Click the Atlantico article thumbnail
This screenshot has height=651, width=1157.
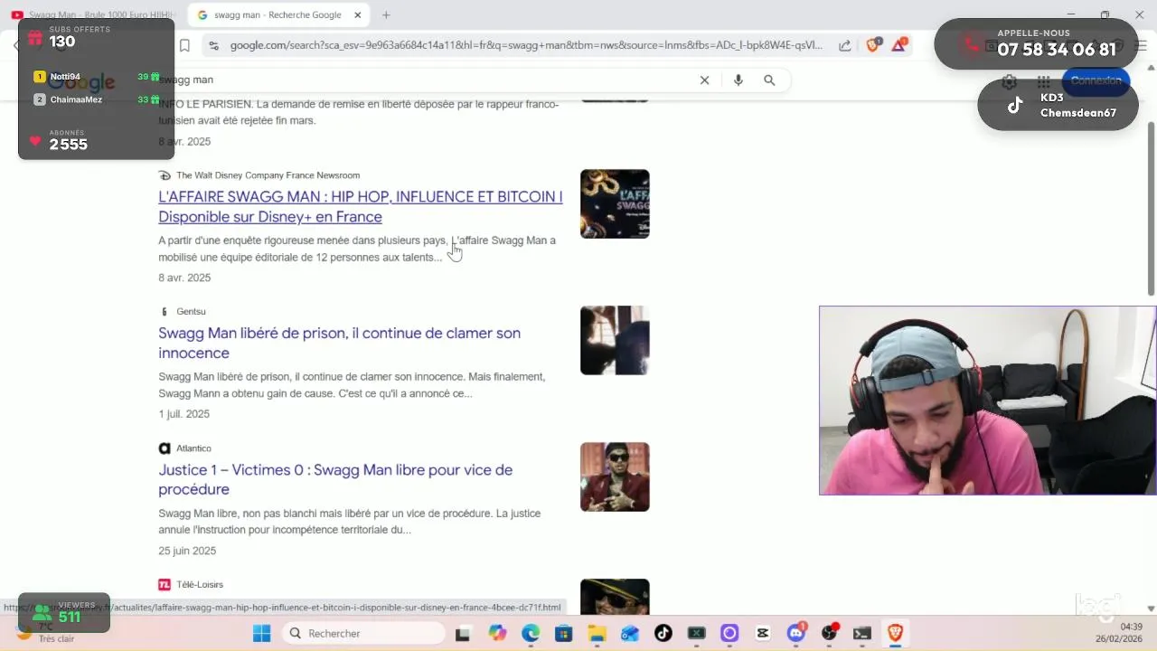pyautogui.click(x=615, y=476)
